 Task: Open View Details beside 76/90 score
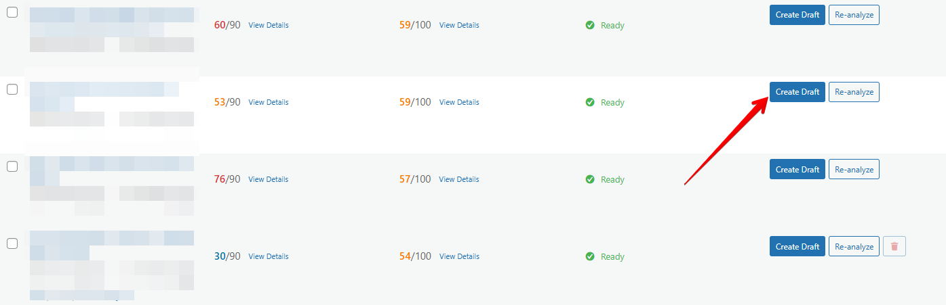(268, 180)
